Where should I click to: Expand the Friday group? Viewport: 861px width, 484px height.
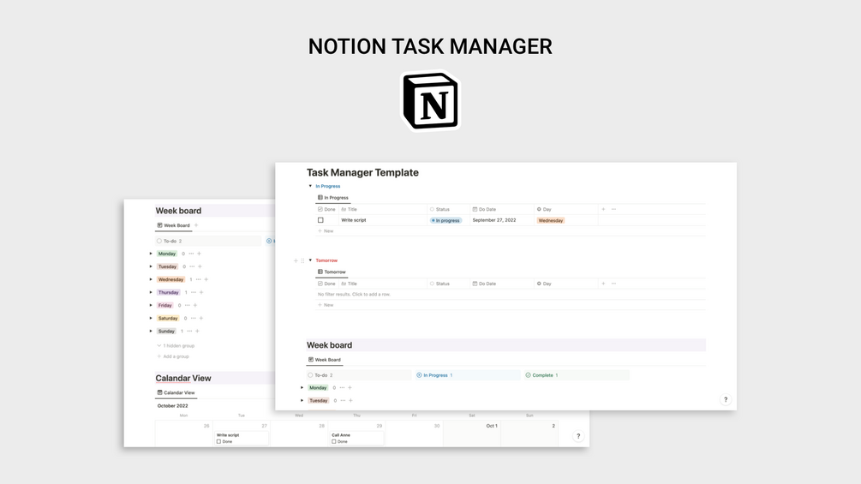click(151, 305)
